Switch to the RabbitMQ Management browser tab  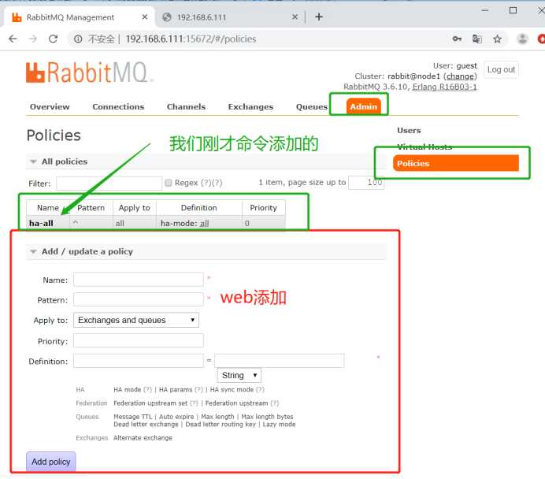pos(78,17)
